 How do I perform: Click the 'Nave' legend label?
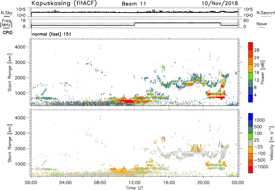click(262, 24)
